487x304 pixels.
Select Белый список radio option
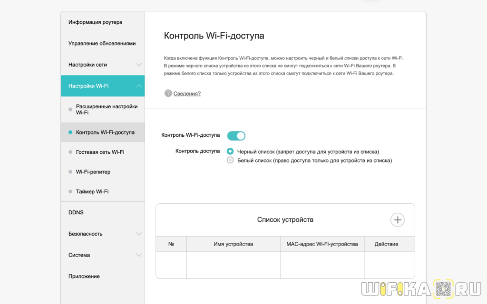tap(230, 161)
